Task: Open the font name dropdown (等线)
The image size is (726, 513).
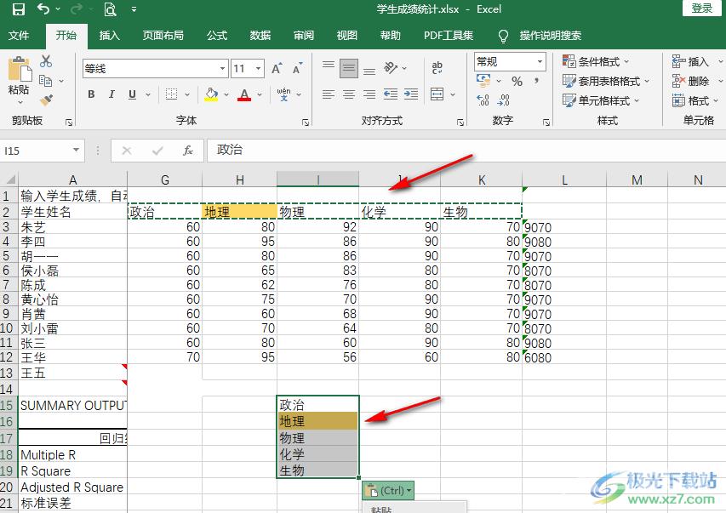Action: 223,69
